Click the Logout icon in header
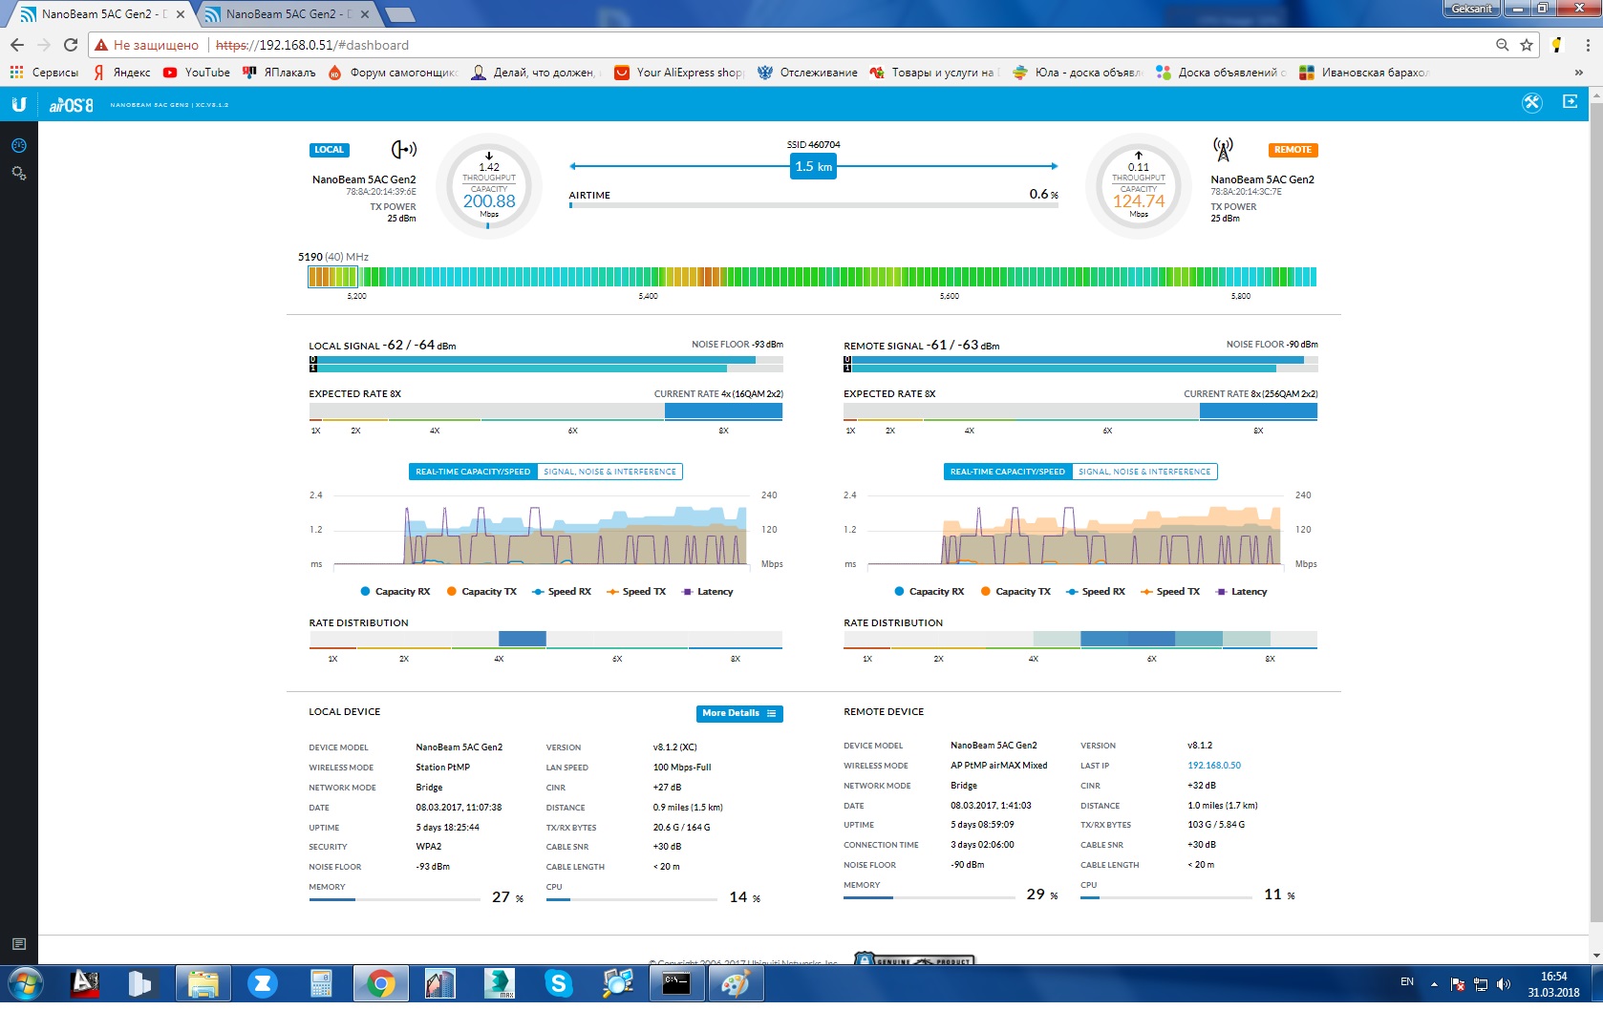Screen dimensions: 1603x1010 tap(1570, 102)
